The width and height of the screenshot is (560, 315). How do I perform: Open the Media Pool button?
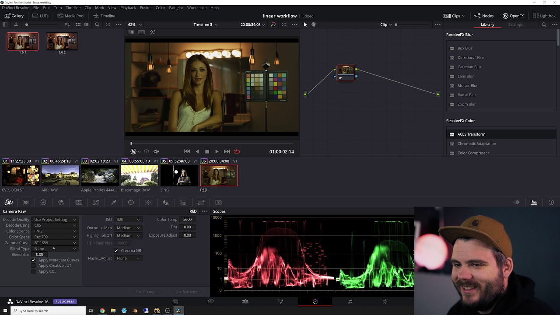pyautogui.click(x=71, y=16)
